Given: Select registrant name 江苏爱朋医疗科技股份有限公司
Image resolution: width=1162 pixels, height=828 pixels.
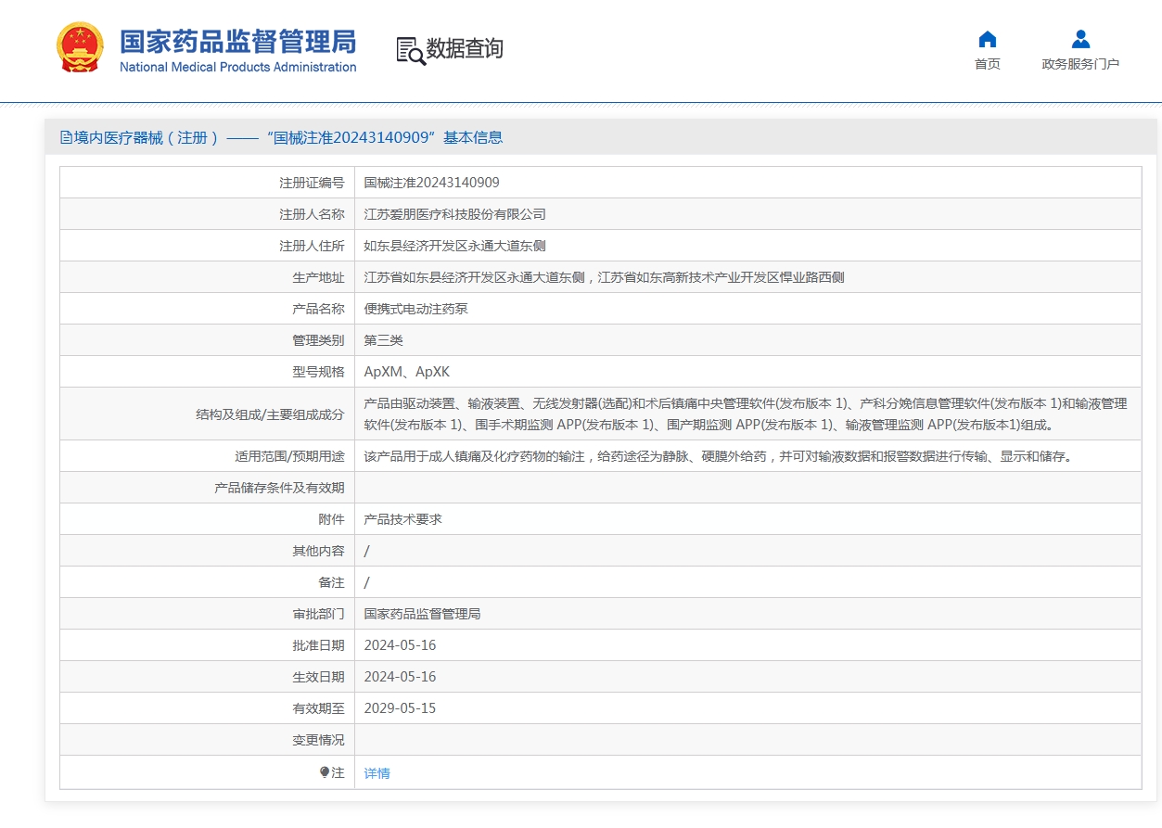Looking at the screenshot, I should (455, 214).
